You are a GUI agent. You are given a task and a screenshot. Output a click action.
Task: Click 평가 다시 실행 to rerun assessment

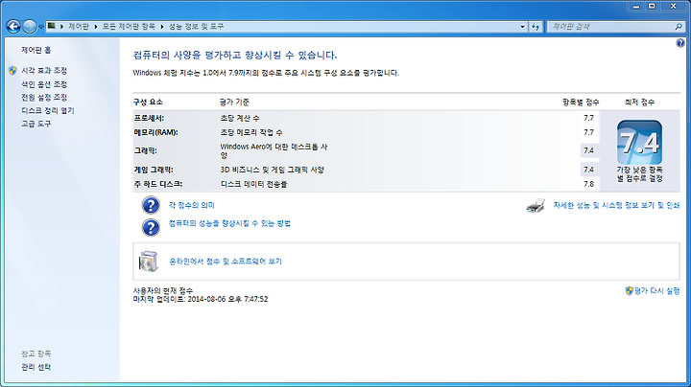[x=656, y=290]
